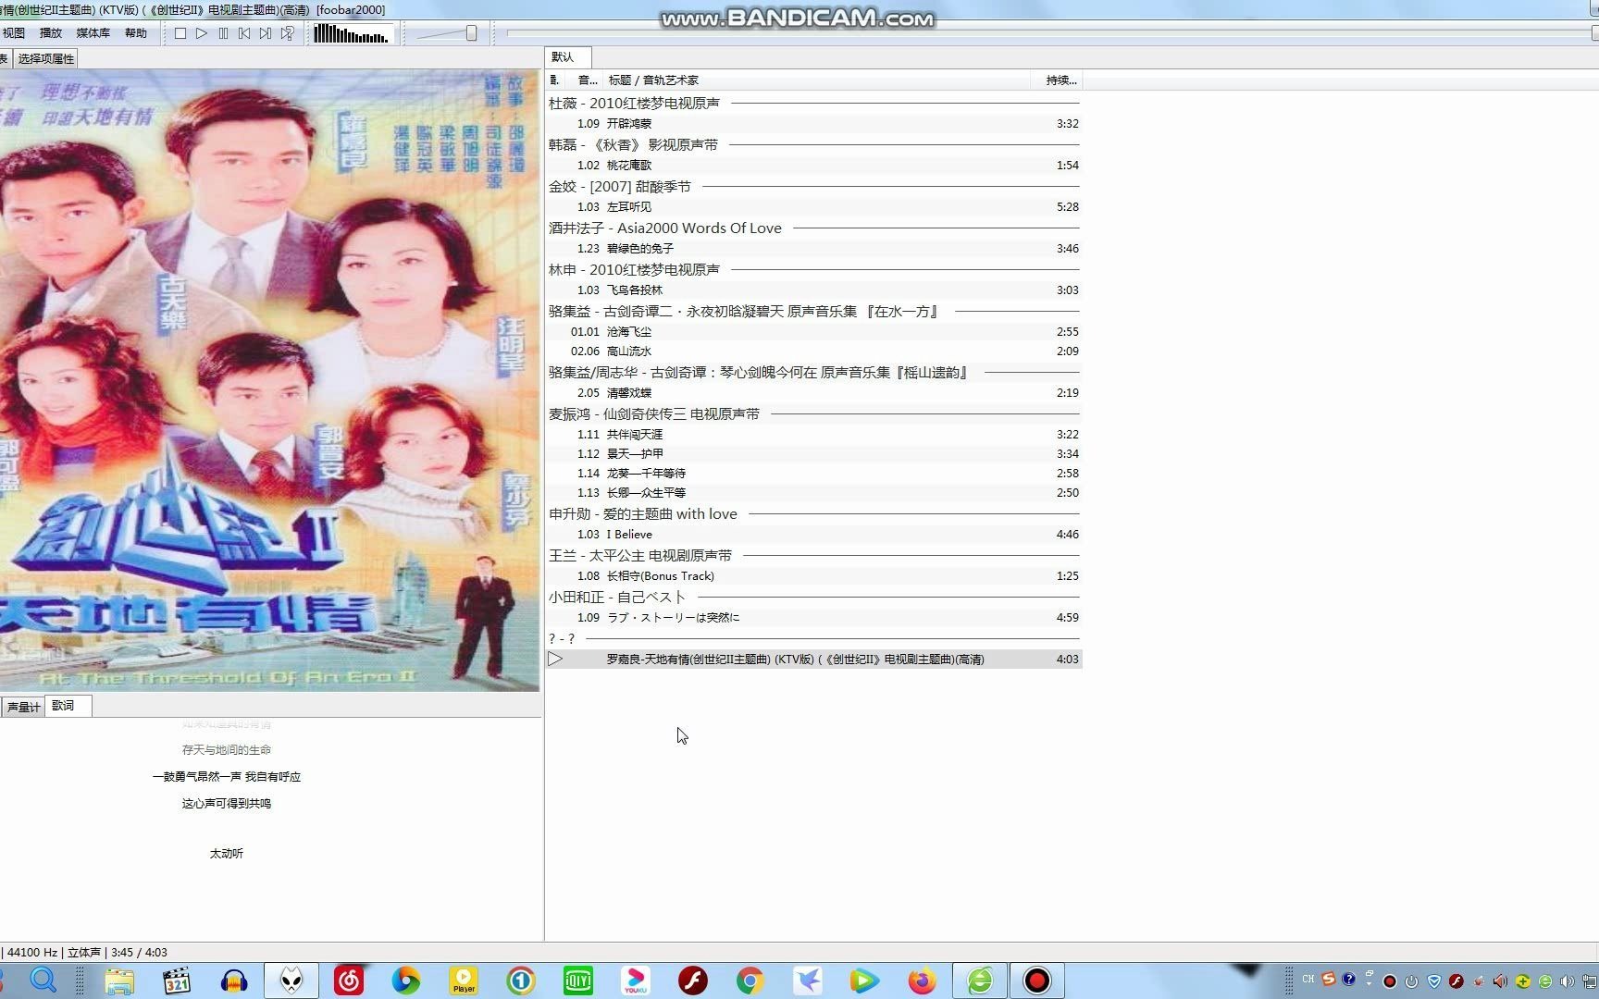Click the now-playing triangle indicator in the playlist
Screen dimensions: 1599x999
click(555, 660)
